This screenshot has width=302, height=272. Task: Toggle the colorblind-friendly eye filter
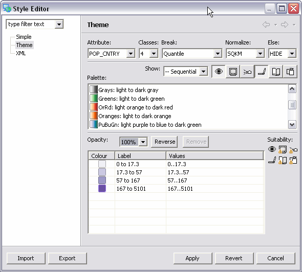[x=219, y=72]
